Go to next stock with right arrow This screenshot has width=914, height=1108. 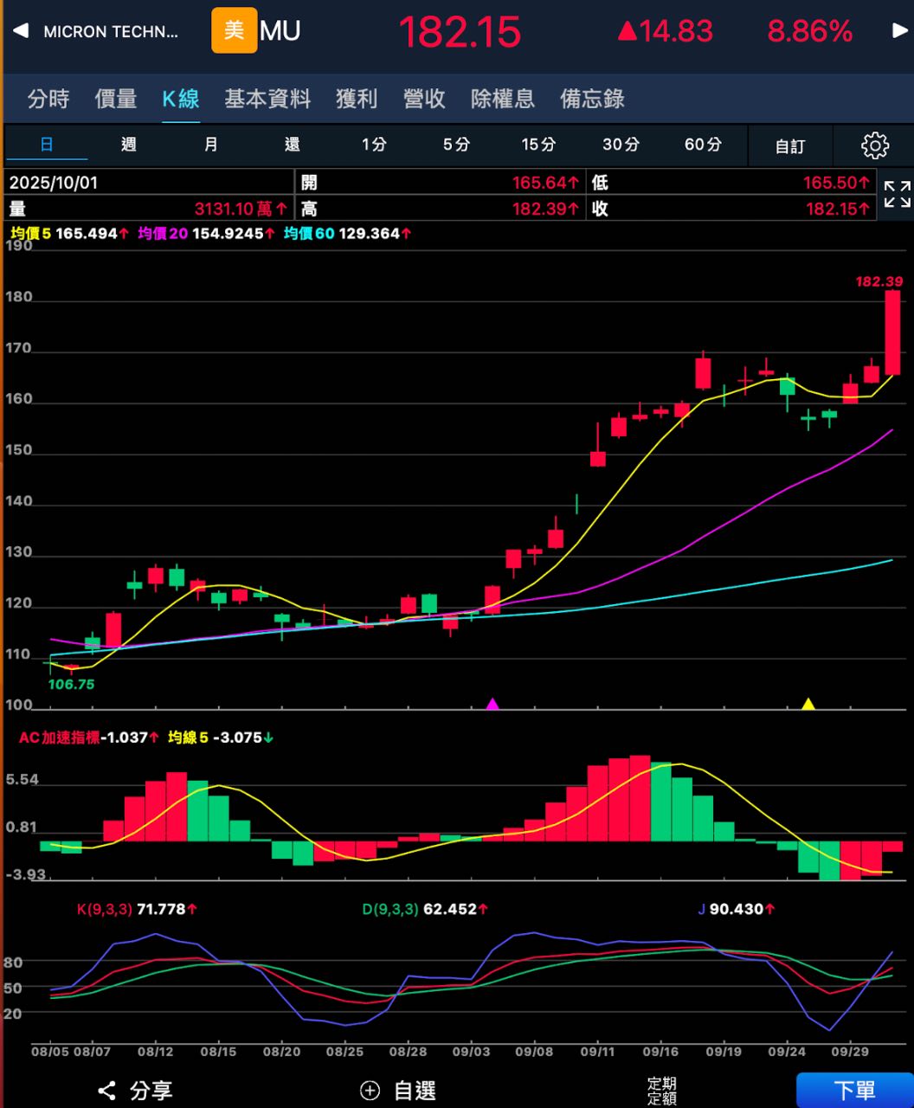900,31
